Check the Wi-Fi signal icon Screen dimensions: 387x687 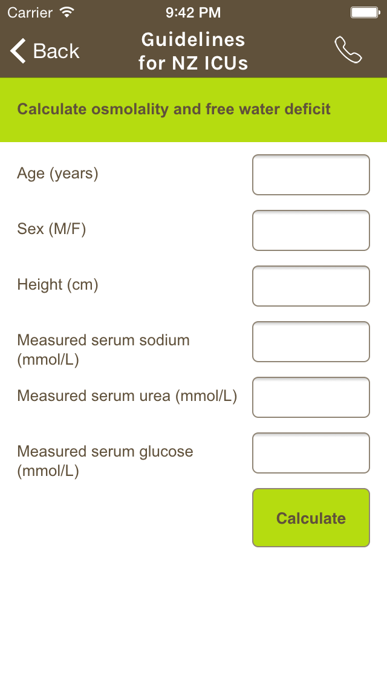(x=67, y=12)
